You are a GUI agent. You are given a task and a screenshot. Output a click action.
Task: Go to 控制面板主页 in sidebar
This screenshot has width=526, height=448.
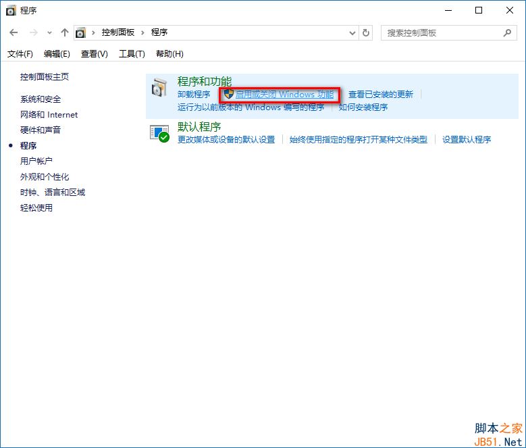pos(45,77)
